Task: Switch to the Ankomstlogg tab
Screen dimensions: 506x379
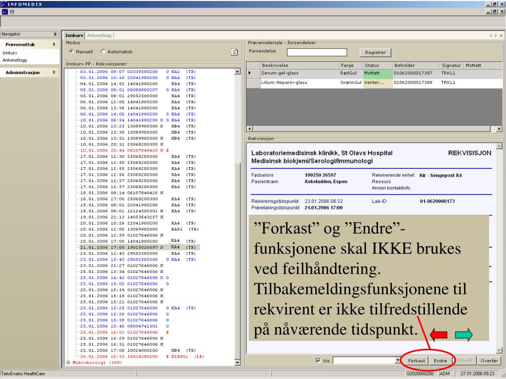Action: (x=99, y=36)
